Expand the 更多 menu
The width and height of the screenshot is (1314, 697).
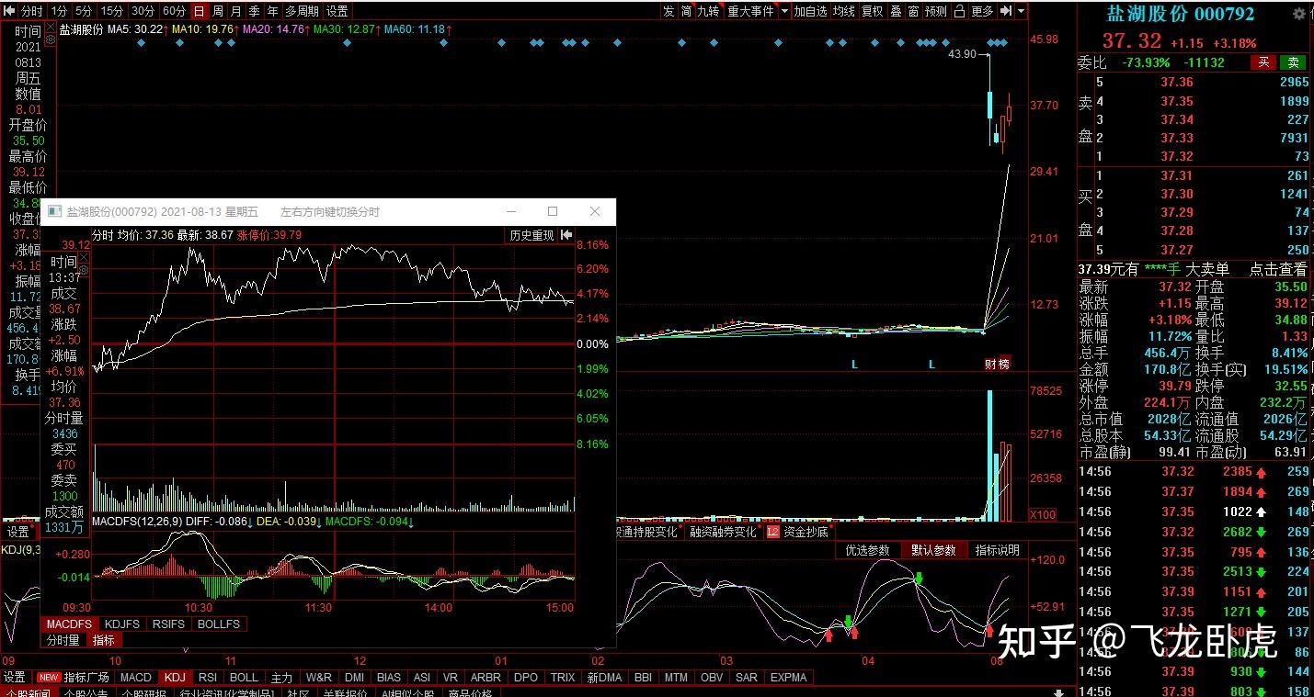(x=982, y=11)
